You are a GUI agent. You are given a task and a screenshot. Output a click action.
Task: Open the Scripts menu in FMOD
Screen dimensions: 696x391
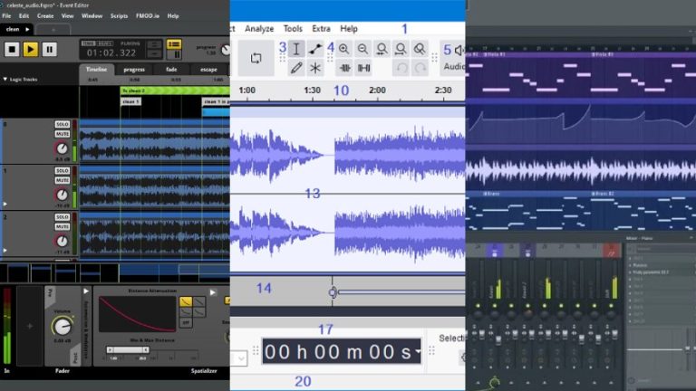(119, 16)
